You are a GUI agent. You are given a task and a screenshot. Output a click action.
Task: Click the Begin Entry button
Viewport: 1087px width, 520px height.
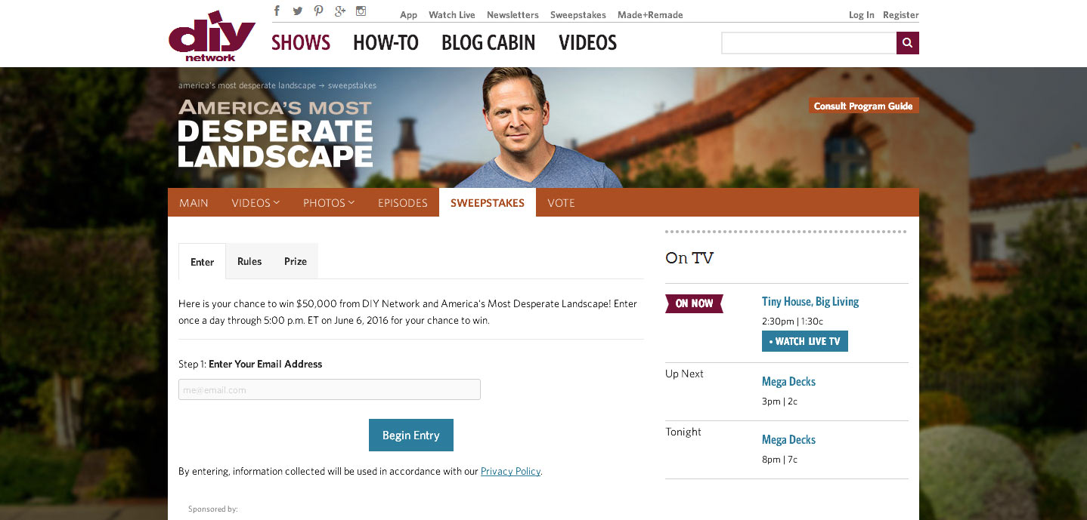click(411, 435)
